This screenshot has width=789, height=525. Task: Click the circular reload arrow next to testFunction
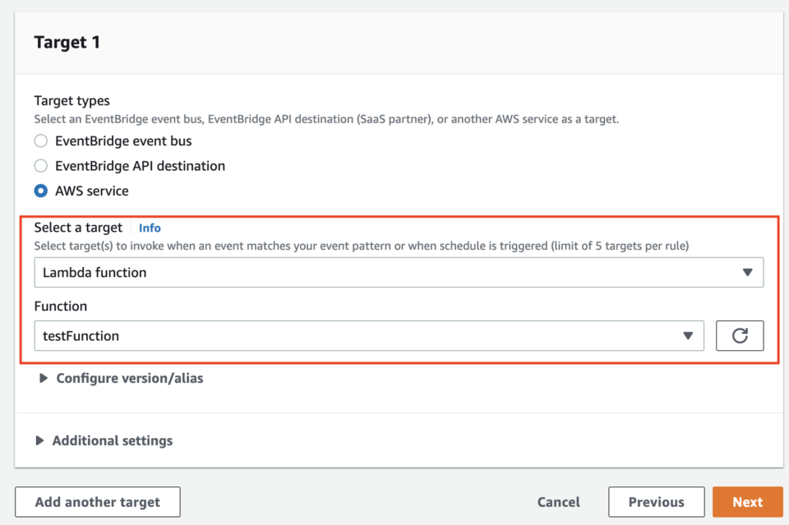[738, 335]
